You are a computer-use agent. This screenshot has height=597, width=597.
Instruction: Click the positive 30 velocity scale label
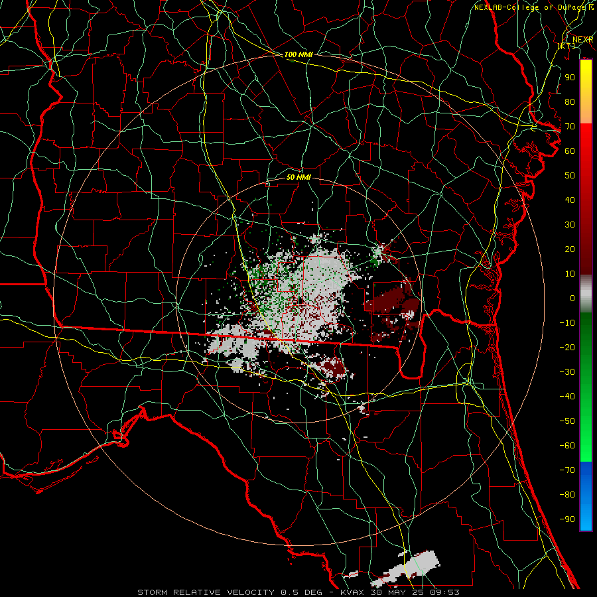pos(570,225)
